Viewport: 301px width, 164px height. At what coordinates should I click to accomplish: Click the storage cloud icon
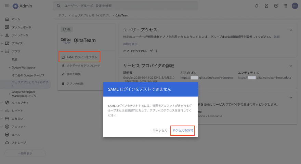pos(7,143)
